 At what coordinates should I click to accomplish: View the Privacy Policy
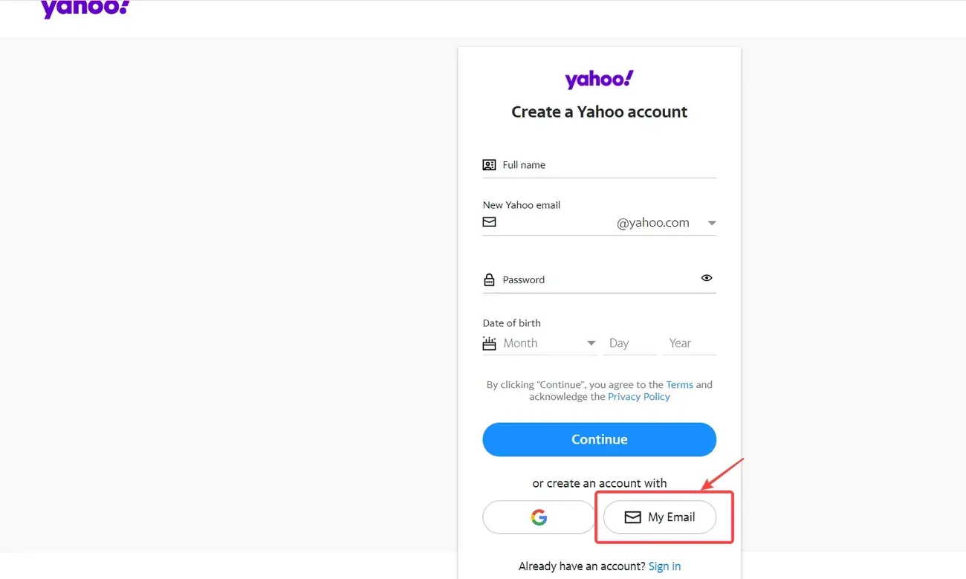[x=638, y=396]
